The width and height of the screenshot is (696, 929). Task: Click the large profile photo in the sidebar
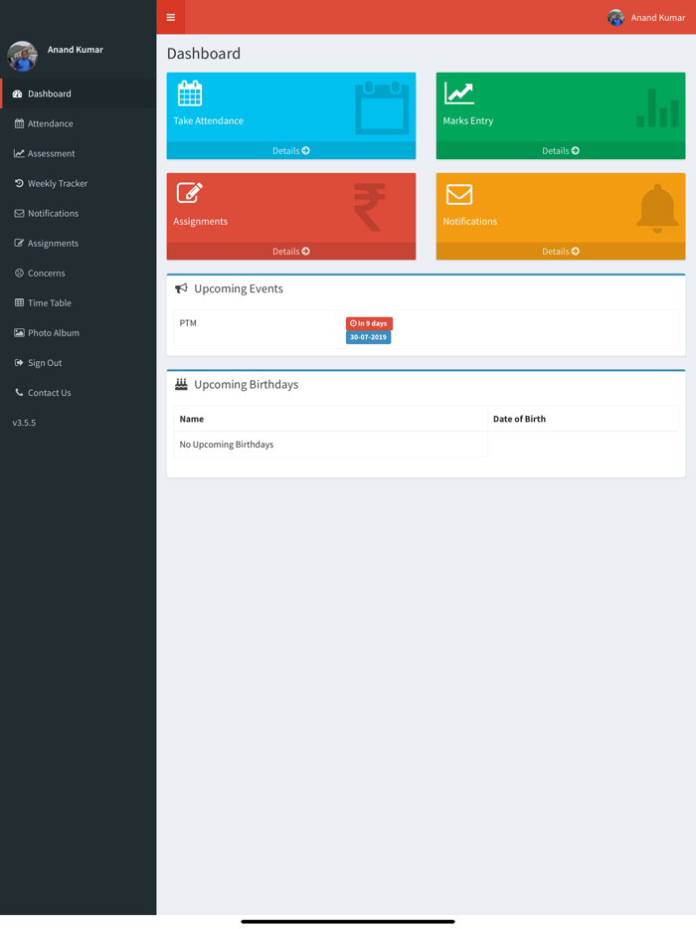23,57
